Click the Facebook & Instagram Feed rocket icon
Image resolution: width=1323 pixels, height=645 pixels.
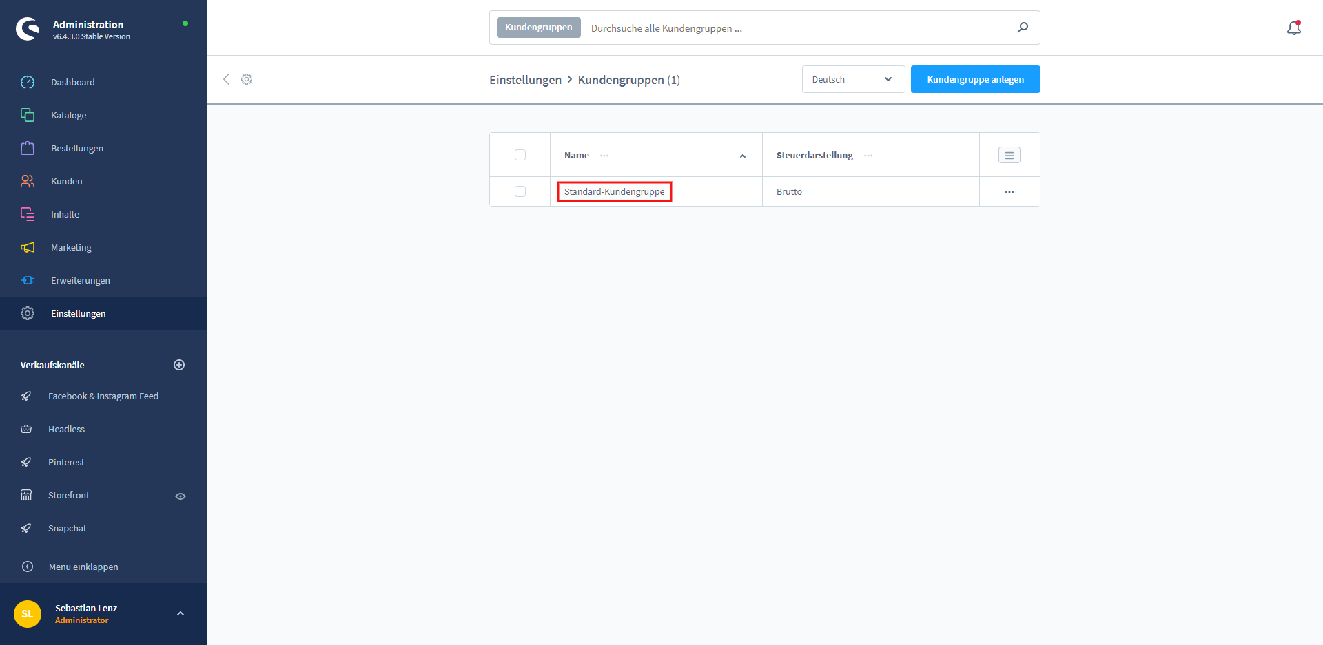26,396
